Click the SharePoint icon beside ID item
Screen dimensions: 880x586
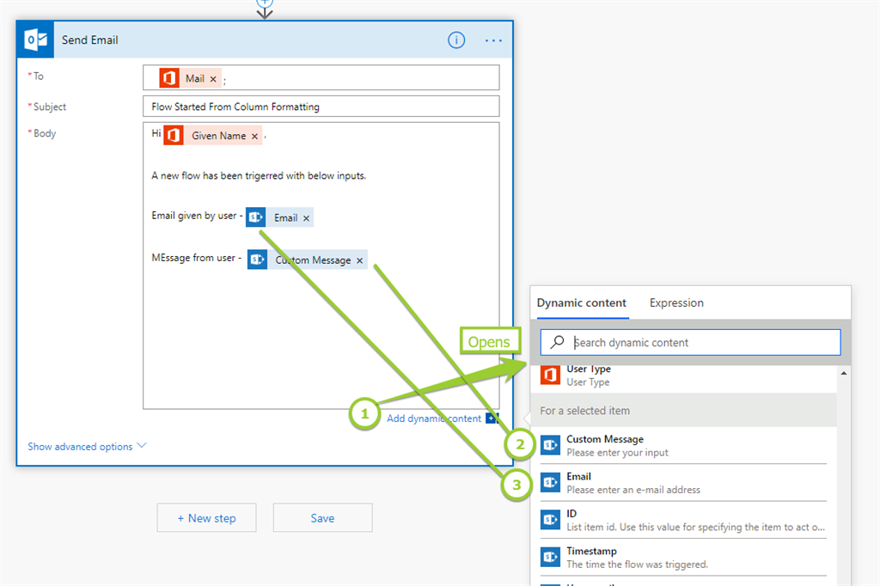click(x=550, y=520)
